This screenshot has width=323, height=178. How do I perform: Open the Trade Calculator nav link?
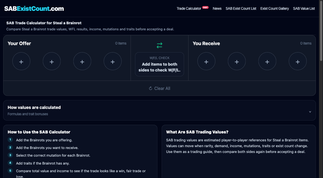[x=189, y=8]
